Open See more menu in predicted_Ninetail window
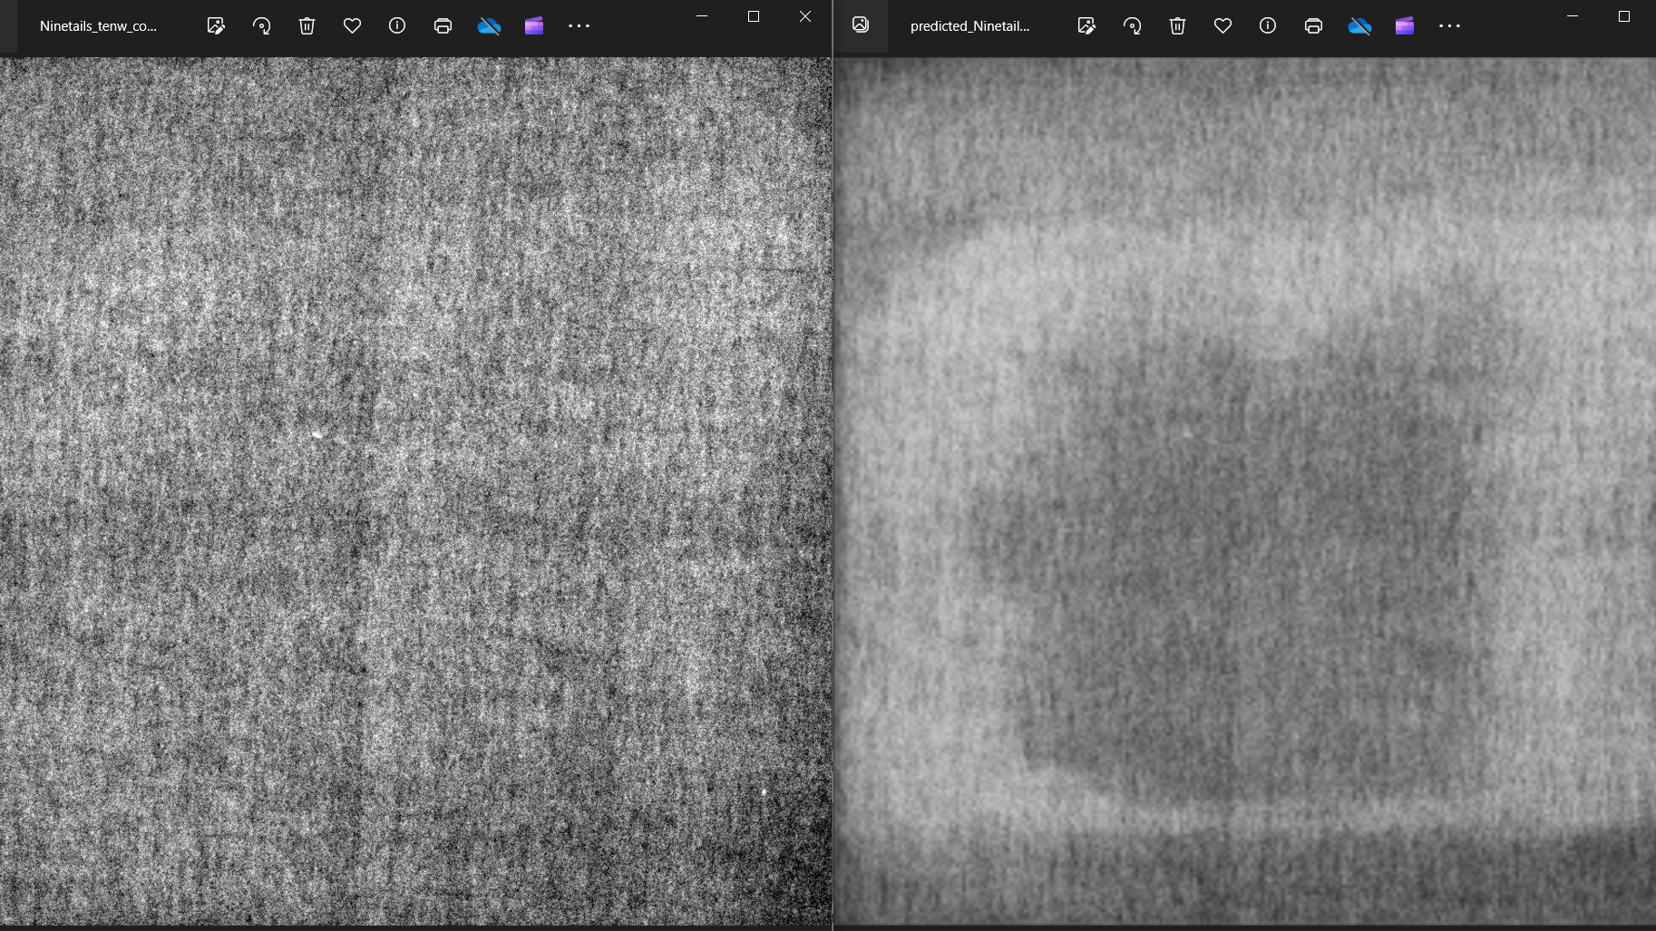The width and height of the screenshot is (1656, 931). coord(1449,26)
